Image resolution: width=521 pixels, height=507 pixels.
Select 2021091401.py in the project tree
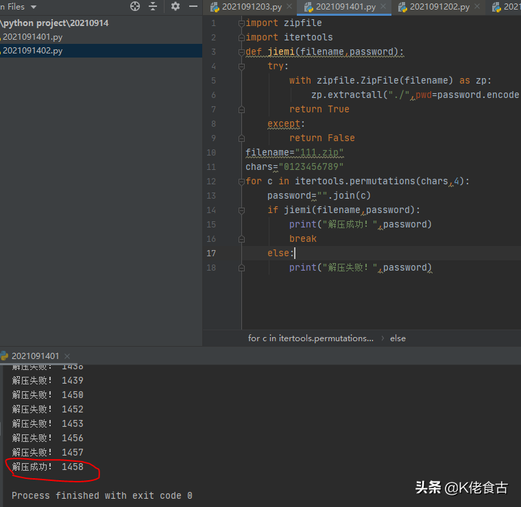32,36
